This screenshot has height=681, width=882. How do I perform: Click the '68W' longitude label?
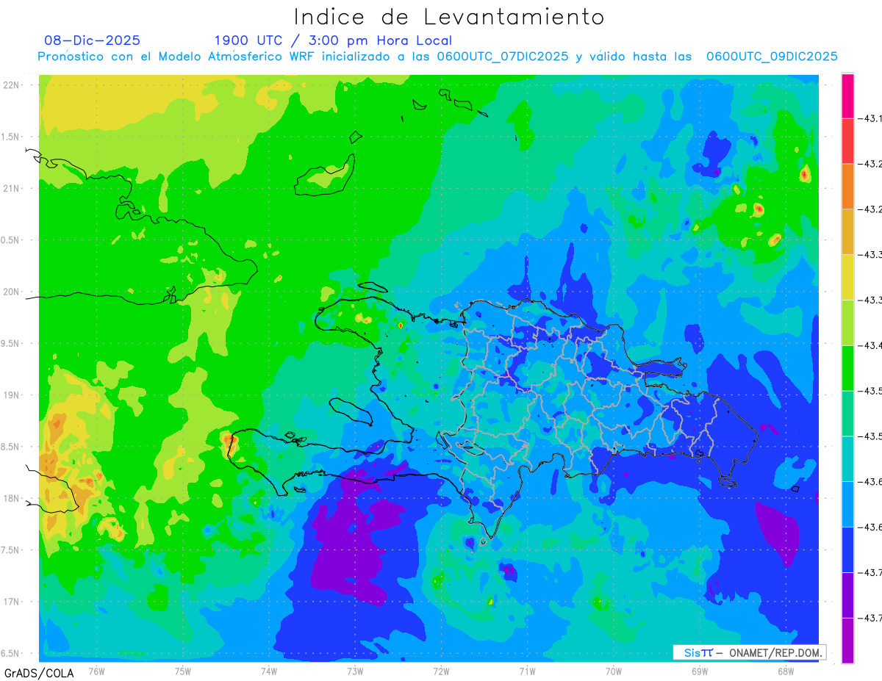click(x=785, y=671)
